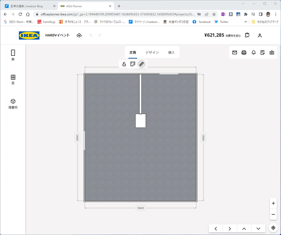
Task: Select the room shape tool icon
Action: point(133,64)
